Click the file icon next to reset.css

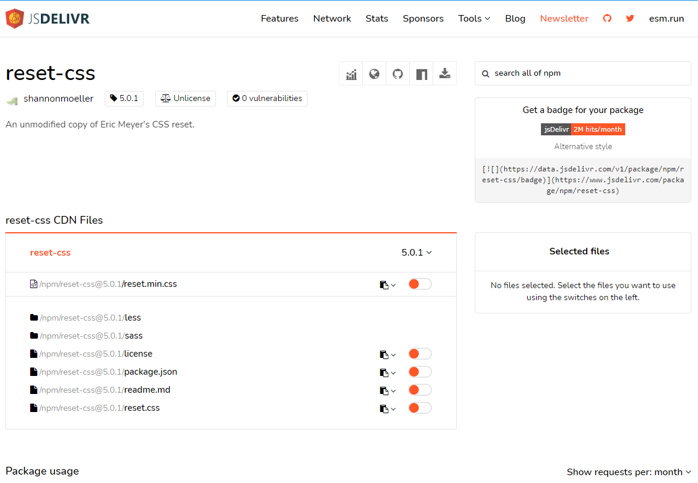coord(33,408)
